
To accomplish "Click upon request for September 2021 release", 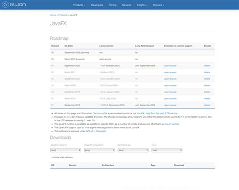I will click(170, 66).
